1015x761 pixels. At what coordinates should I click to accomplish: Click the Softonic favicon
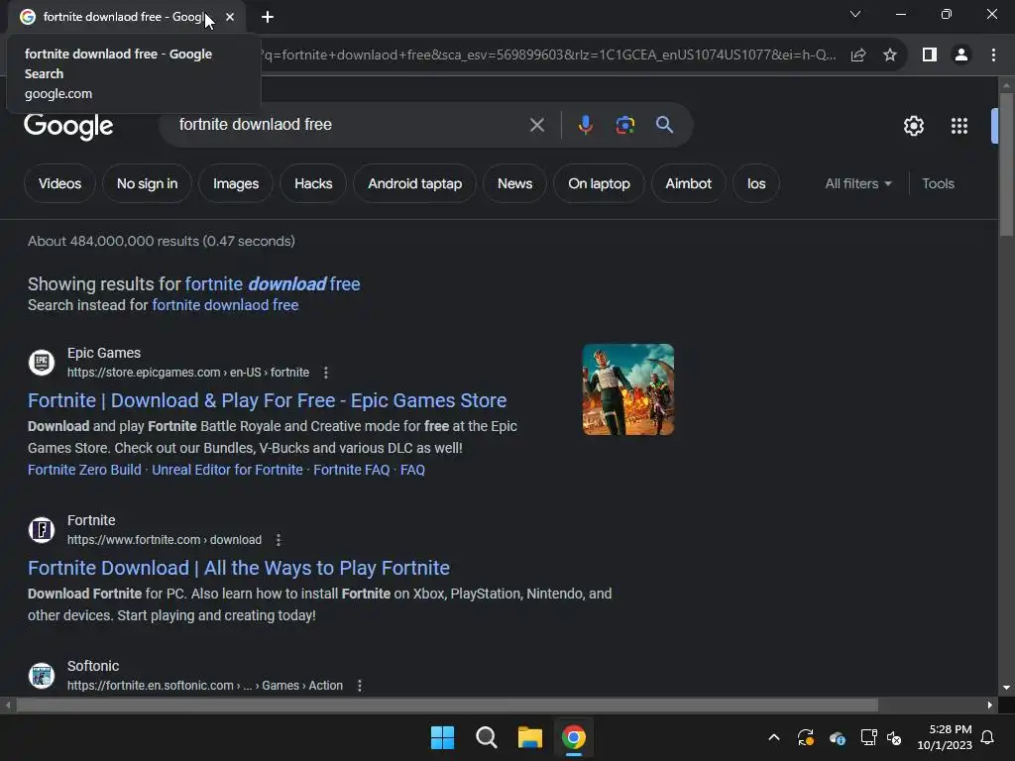(42, 675)
